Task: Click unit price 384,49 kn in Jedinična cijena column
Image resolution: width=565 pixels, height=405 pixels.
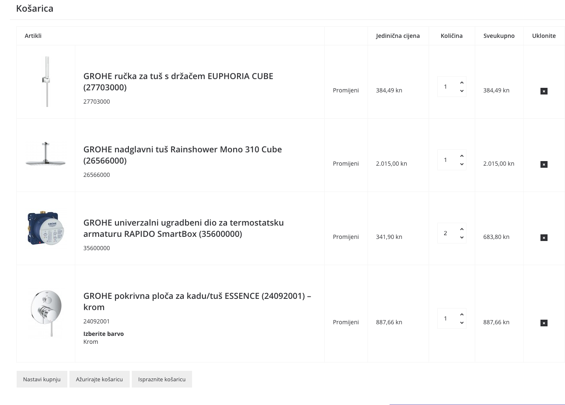Action: pyautogui.click(x=389, y=90)
